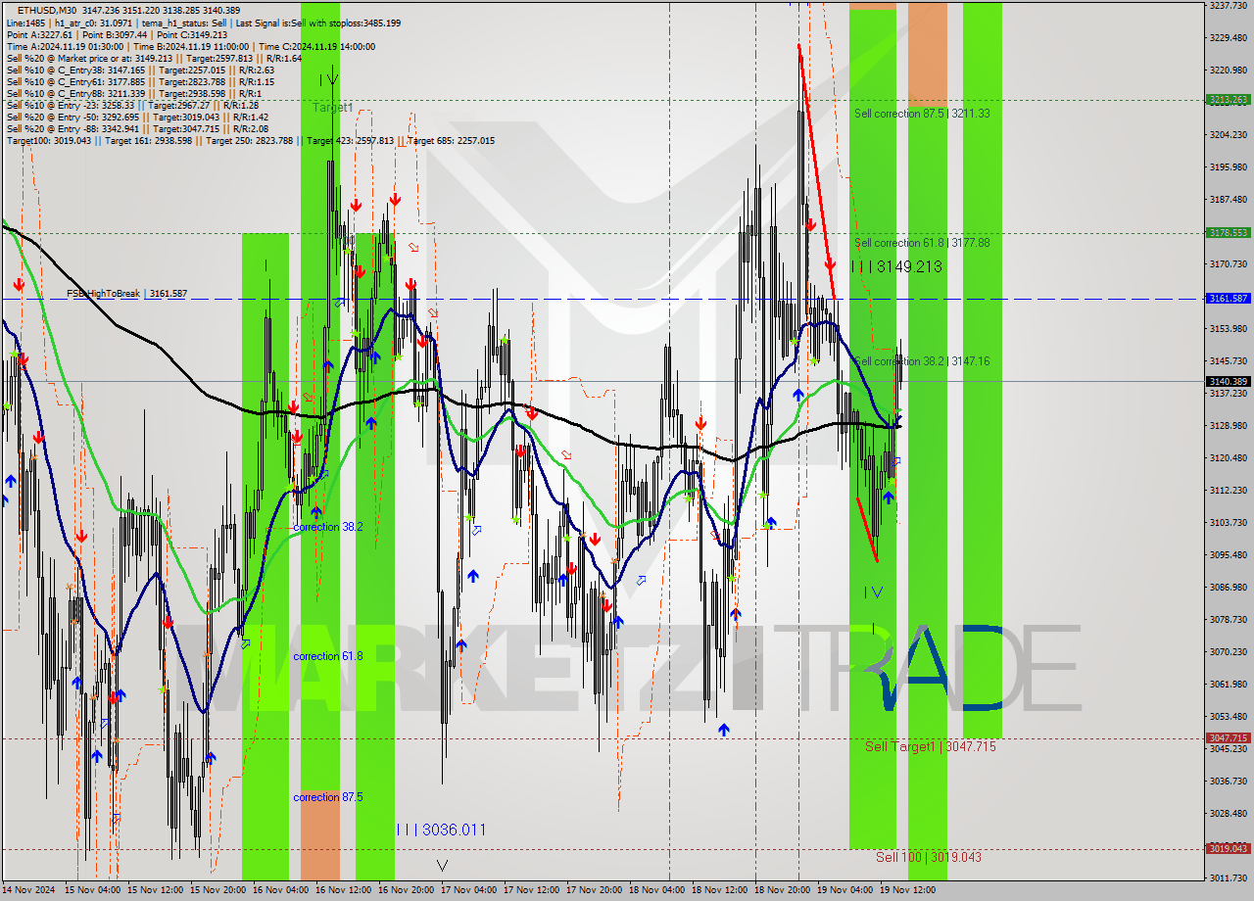Click the current price tag 3140.389
The height and width of the screenshot is (901, 1254).
click(x=1229, y=381)
